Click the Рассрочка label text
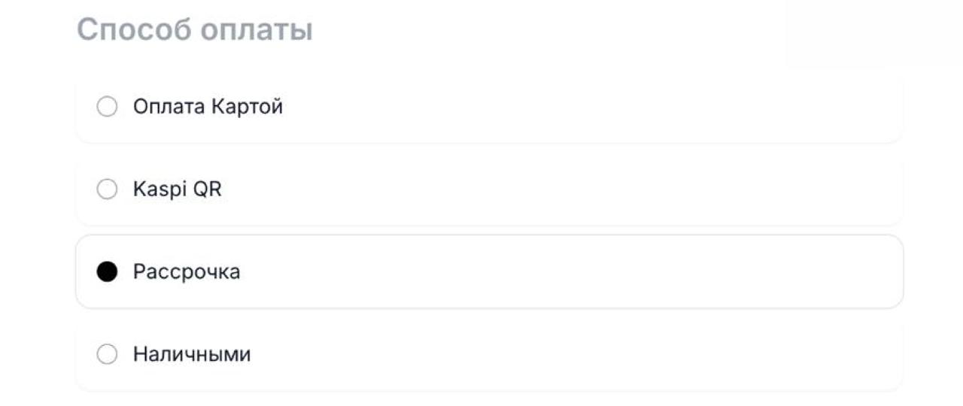The width and height of the screenshot is (963, 406). click(187, 271)
